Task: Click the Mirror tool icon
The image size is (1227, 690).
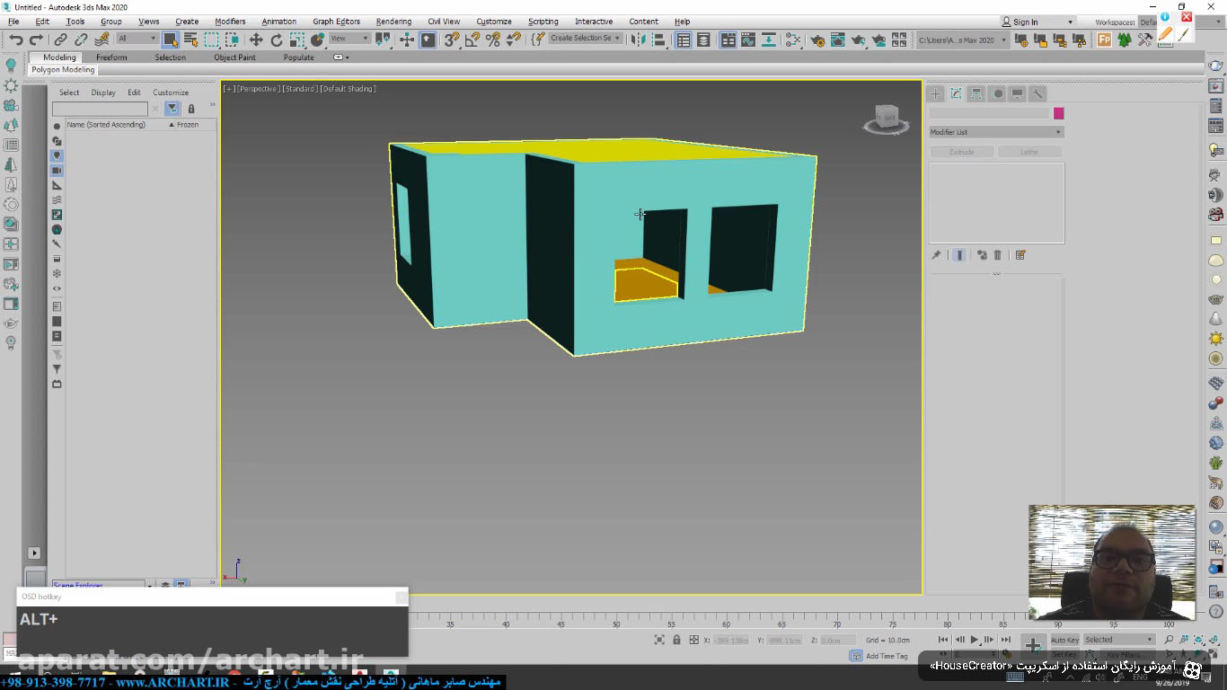Action: [639, 40]
